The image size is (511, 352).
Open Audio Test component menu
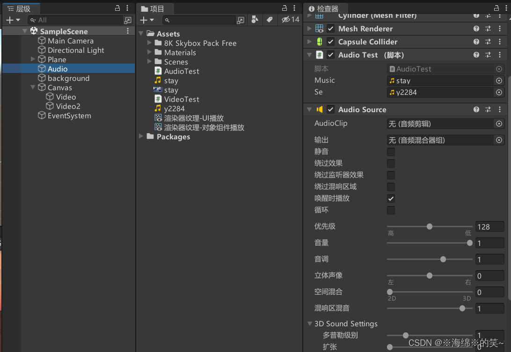[500, 55]
